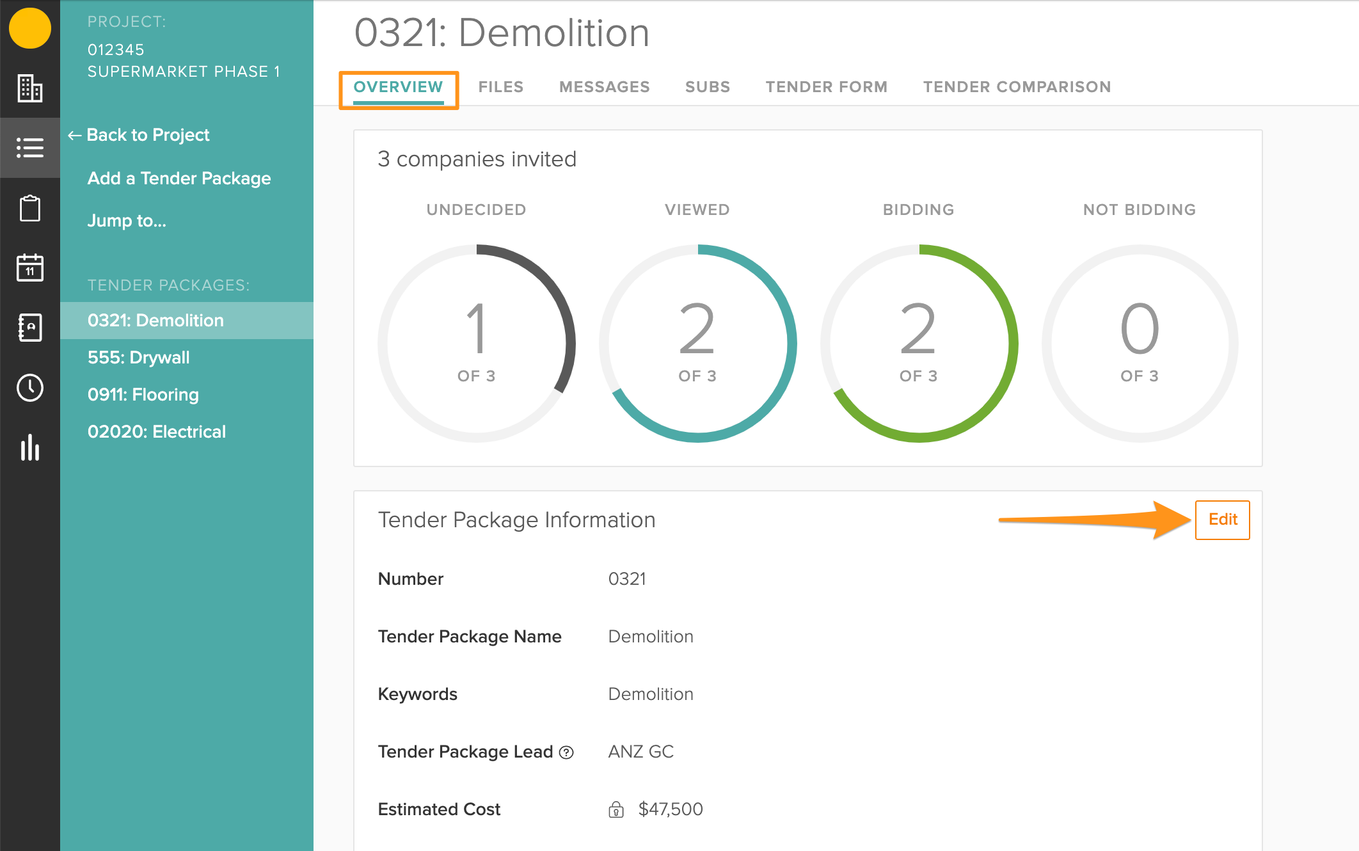
Task: Click the project name SUPERMARKET PHASE 1
Action: click(184, 72)
